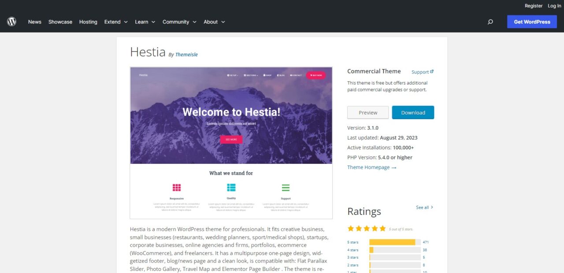Click the Get WordPress button

(x=532, y=22)
